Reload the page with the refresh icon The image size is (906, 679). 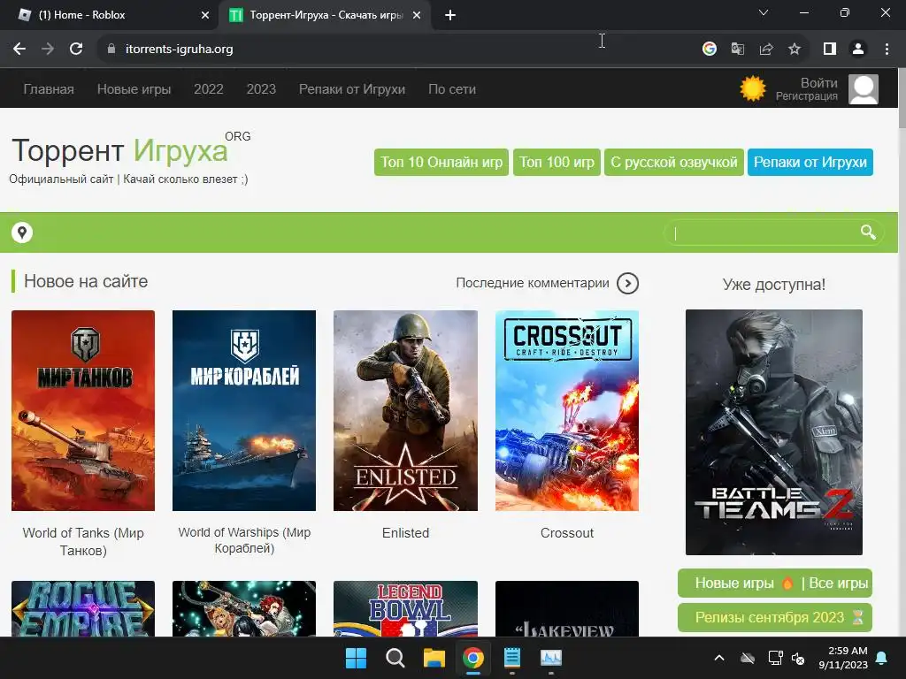click(x=76, y=50)
